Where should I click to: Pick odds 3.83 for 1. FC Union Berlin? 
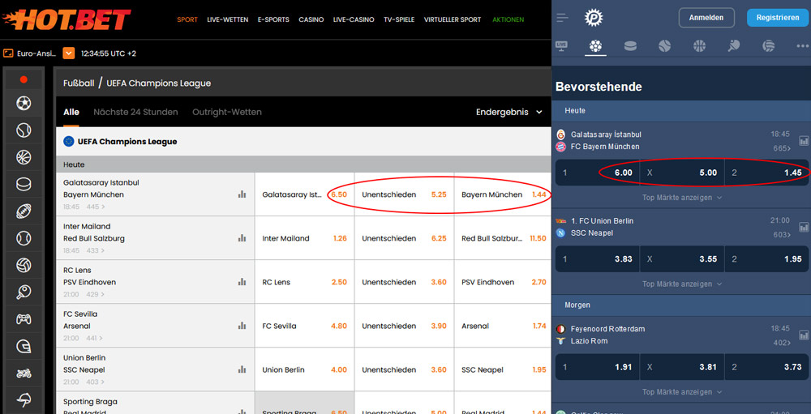tap(598, 259)
